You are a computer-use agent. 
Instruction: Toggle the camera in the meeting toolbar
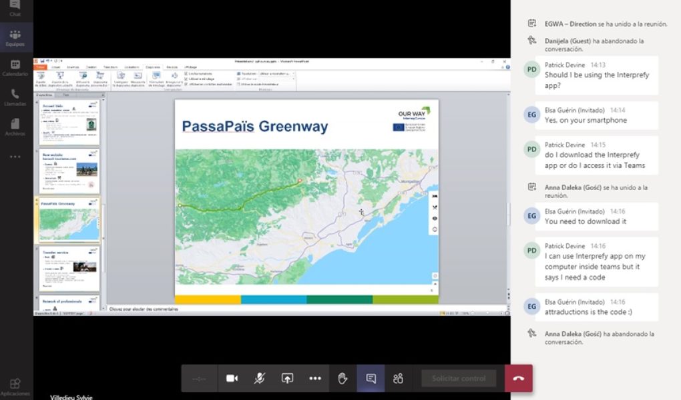coord(232,379)
